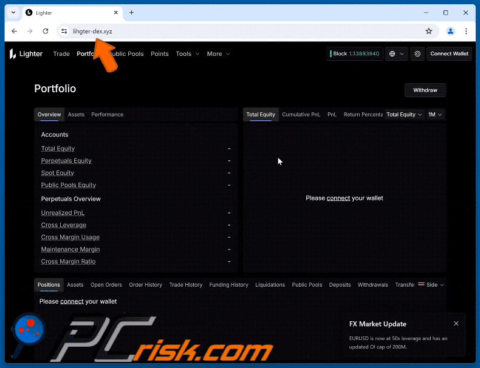Viewport: 480px width, 368px height.
Task: Click the browser back arrow
Action: click(15, 31)
